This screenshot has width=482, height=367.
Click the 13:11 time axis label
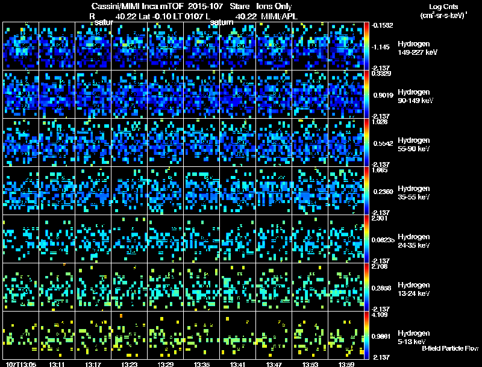(x=57, y=364)
